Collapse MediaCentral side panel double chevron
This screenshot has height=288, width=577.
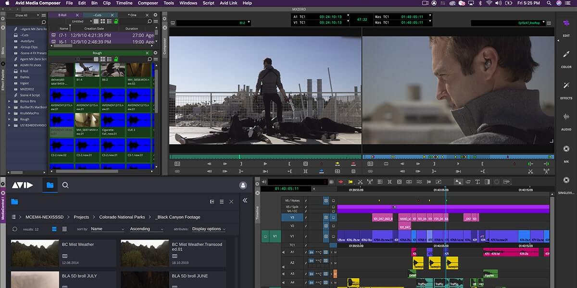pos(245,201)
